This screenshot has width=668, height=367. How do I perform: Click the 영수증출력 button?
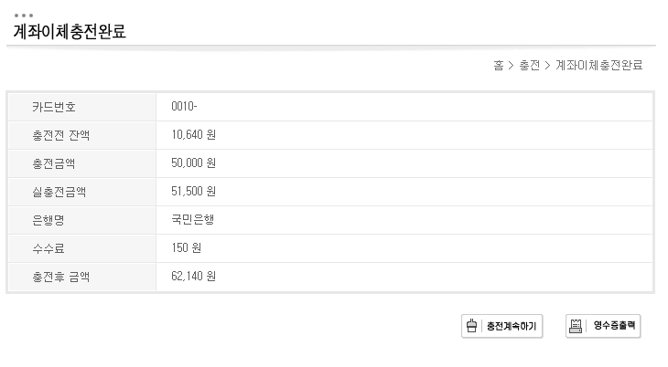click(603, 326)
